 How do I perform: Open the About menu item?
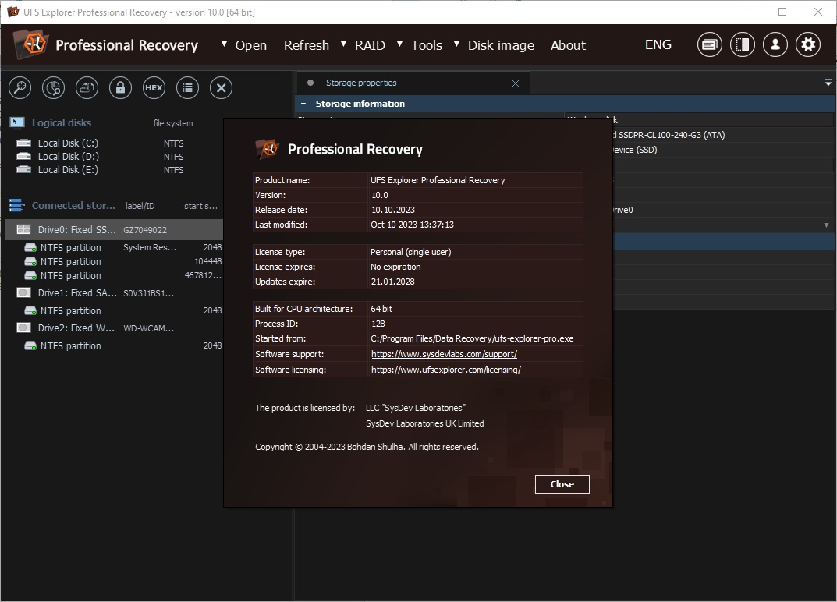click(568, 45)
